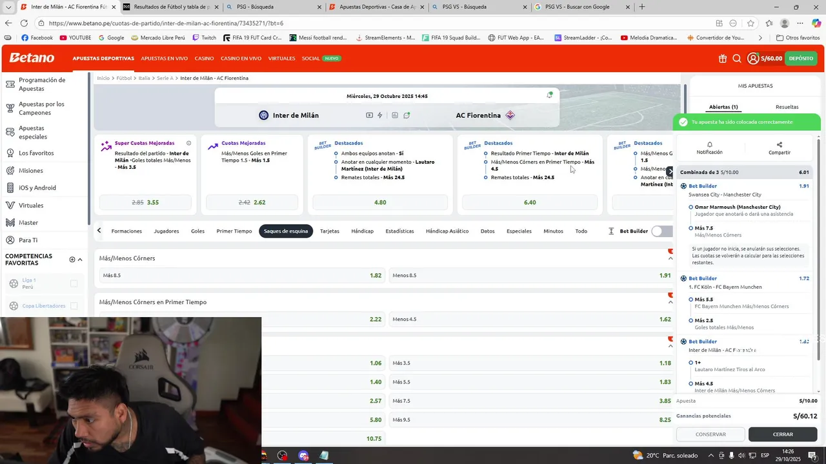Open the Windows notification center icon
This screenshot has width=826, height=464.
click(812, 456)
